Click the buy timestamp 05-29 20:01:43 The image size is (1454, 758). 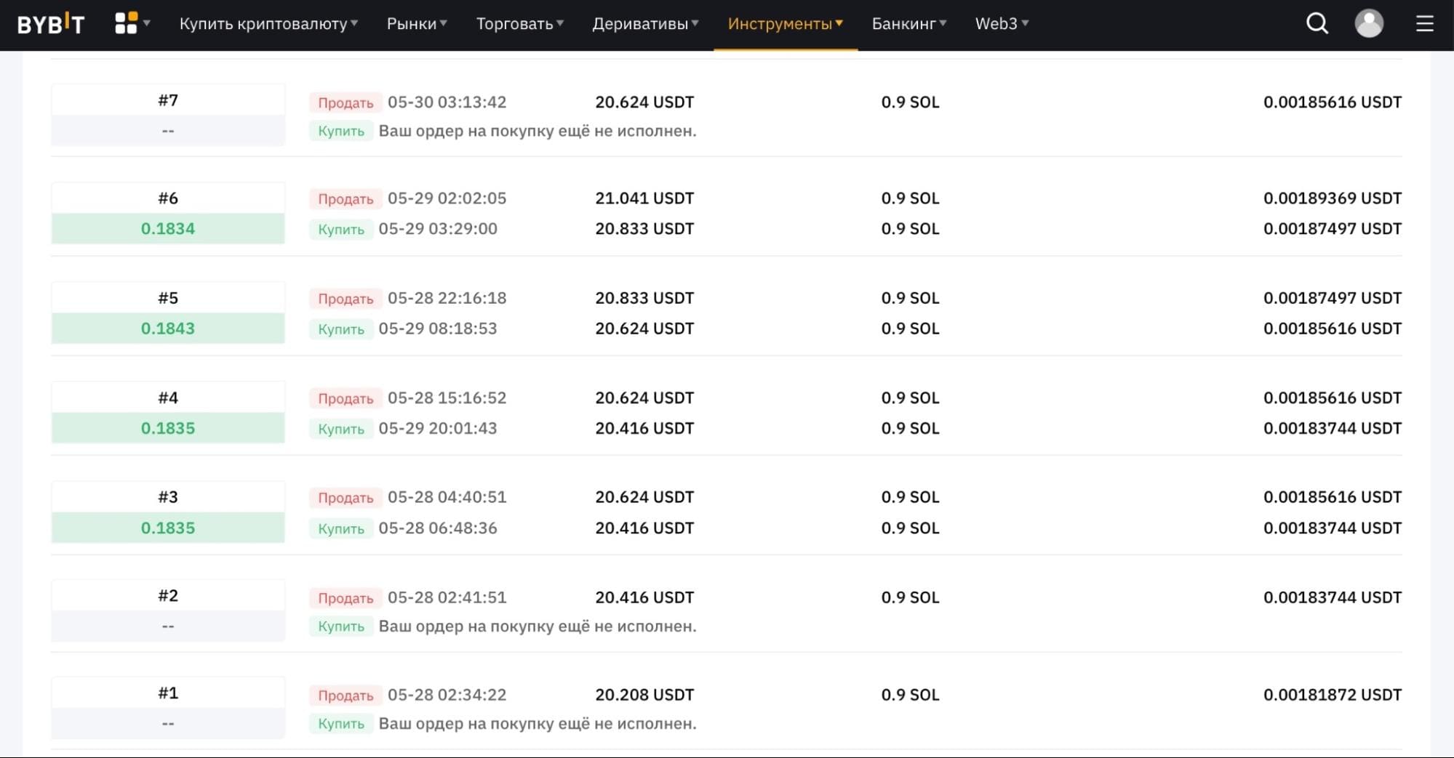coord(438,429)
